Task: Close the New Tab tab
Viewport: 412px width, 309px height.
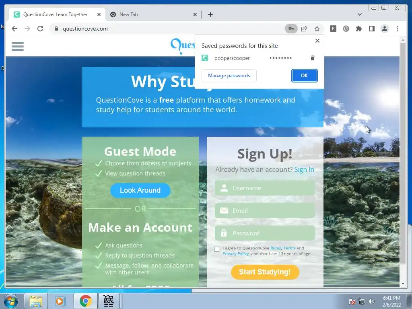Action: (195, 14)
